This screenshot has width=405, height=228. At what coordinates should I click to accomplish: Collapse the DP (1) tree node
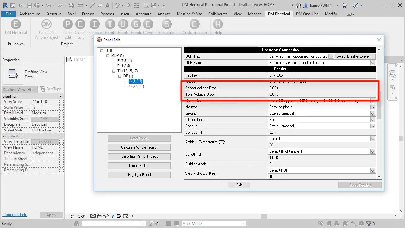120,76
